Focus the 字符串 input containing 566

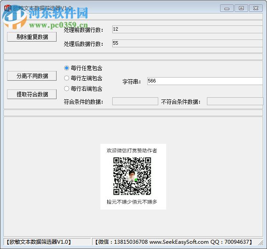pos(205,81)
